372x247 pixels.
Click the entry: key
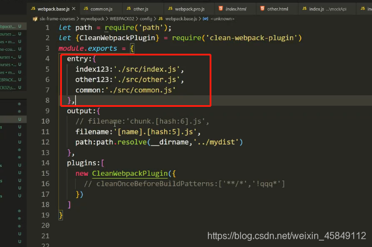pos(79,59)
